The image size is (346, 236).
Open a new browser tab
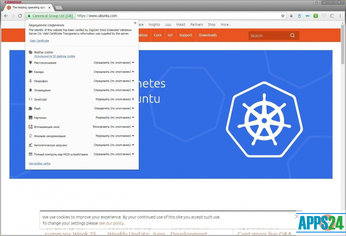(59, 8)
